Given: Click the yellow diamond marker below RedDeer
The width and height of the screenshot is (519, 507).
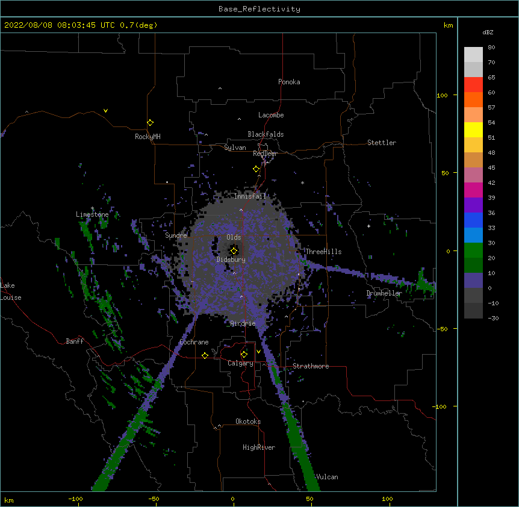Looking at the screenshot, I should (x=256, y=169).
